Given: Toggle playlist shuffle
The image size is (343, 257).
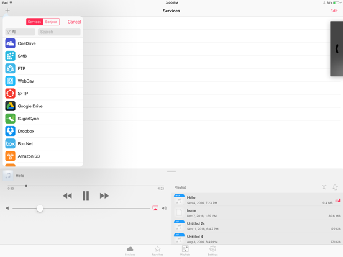Looking at the screenshot, I should (324, 187).
